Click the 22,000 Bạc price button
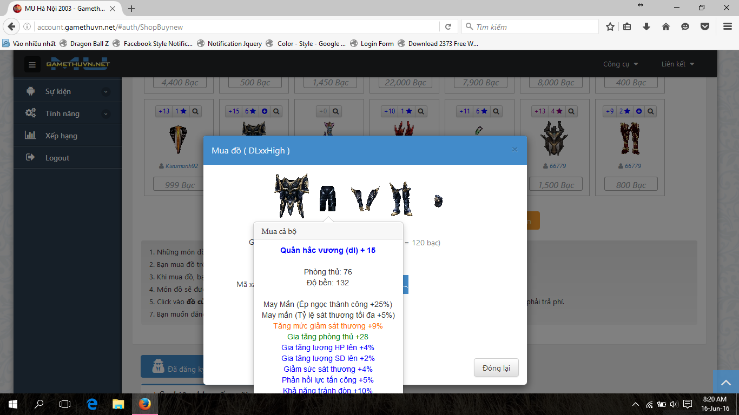Image resolution: width=739 pixels, height=415 pixels. pos(405,82)
